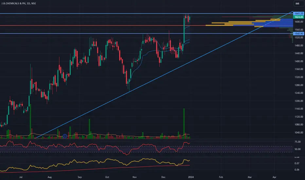Click the 1320.00 price axis label

point(299,77)
